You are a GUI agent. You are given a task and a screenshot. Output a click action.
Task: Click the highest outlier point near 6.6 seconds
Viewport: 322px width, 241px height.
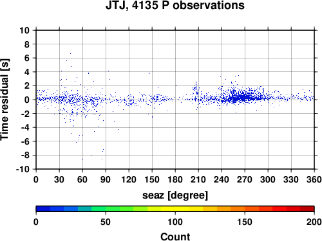(x=70, y=53)
